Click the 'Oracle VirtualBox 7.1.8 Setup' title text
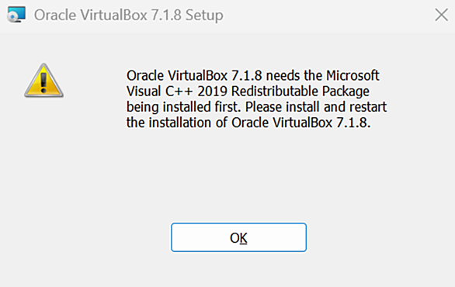The image size is (455, 287). click(x=129, y=15)
